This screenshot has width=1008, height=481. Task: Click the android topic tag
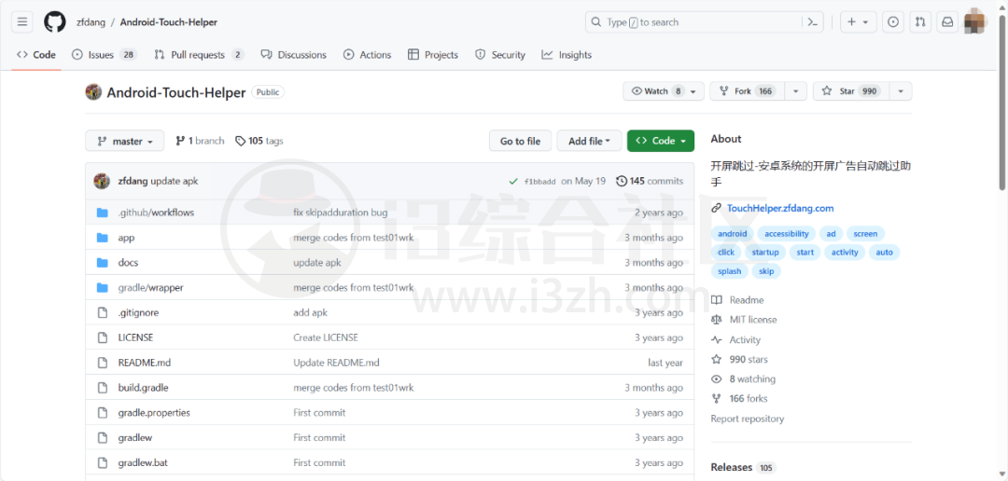coord(733,234)
